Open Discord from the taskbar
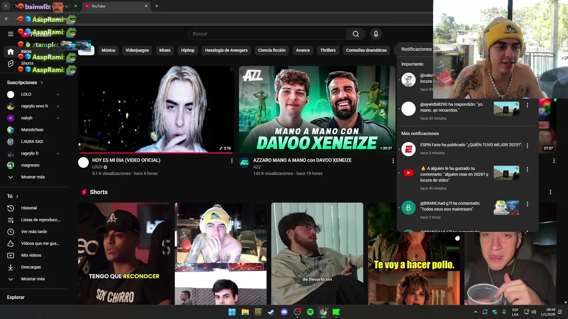The height and width of the screenshot is (319, 568). (x=284, y=312)
